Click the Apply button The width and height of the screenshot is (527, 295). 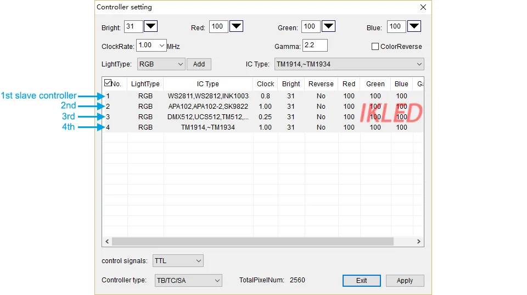[x=405, y=281]
